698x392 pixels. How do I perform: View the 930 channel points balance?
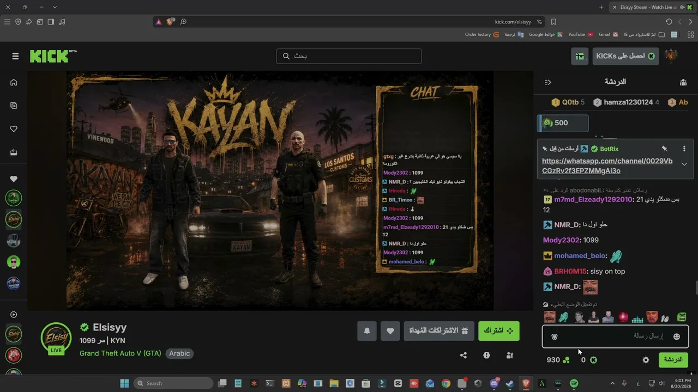558,360
